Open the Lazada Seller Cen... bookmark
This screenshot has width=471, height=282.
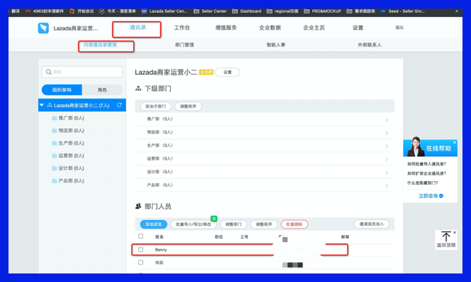164,11
